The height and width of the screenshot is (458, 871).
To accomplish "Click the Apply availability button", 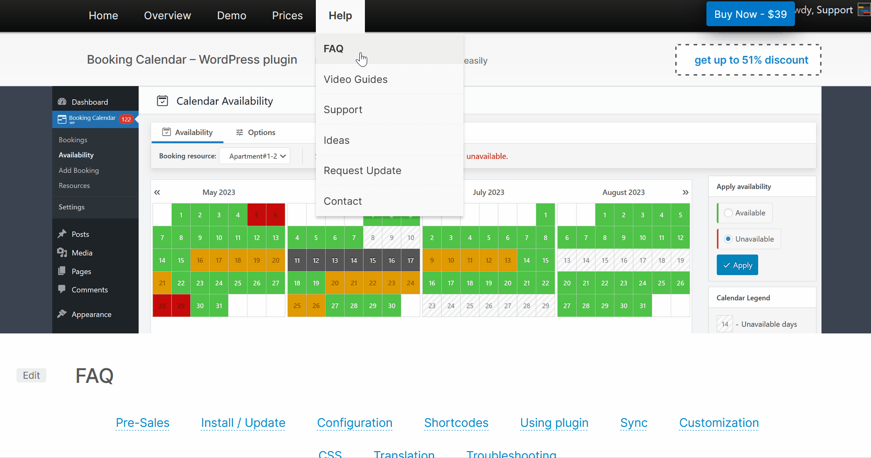I will click(737, 265).
